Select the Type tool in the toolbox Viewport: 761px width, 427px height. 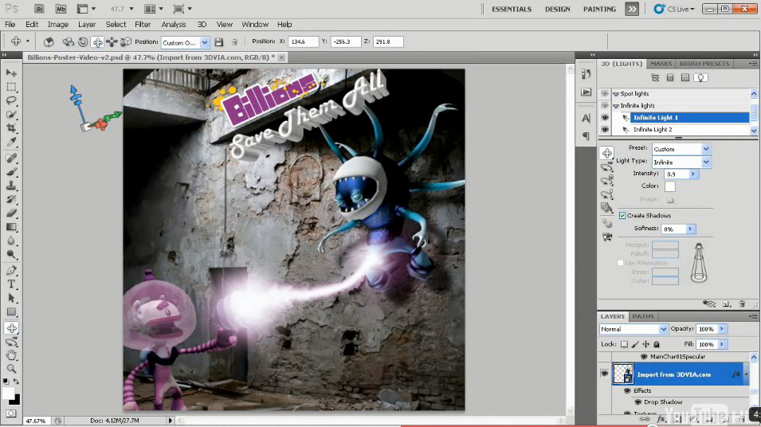[x=12, y=284]
